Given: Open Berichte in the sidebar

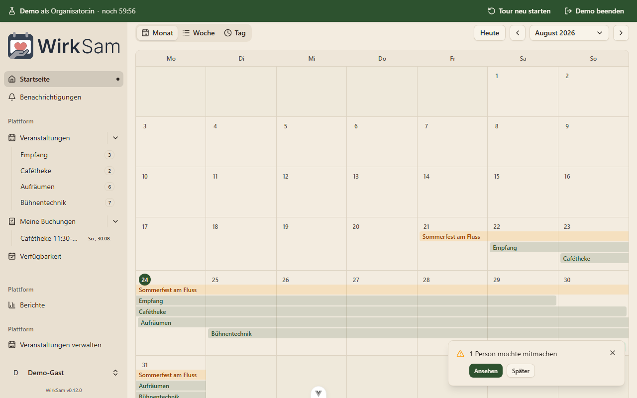Looking at the screenshot, I should [64, 305].
